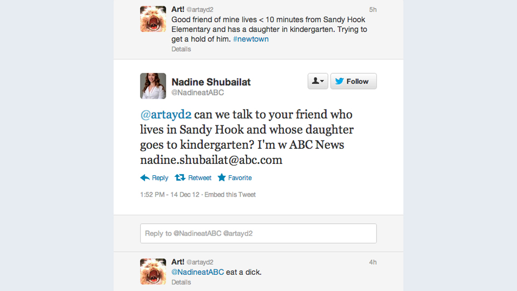The width and height of the screenshot is (517, 291).
Task: Open the user actions dropdown button
Action: click(x=318, y=81)
